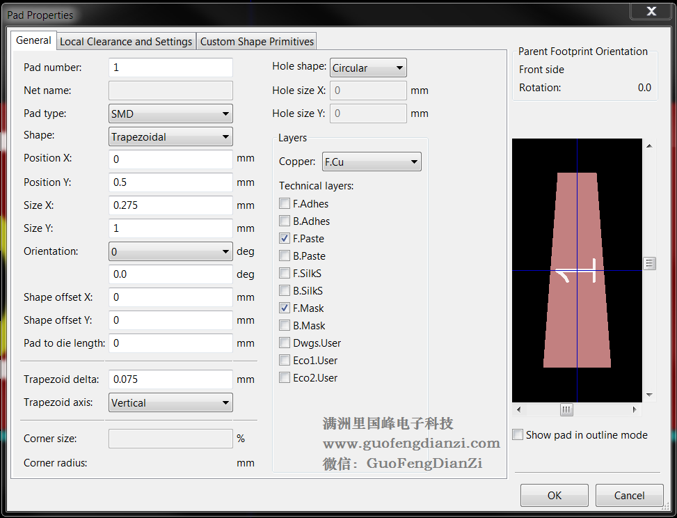Toggle Show pad in outline mode
The height and width of the screenshot is (518, 677).
[x=518, y=434]
